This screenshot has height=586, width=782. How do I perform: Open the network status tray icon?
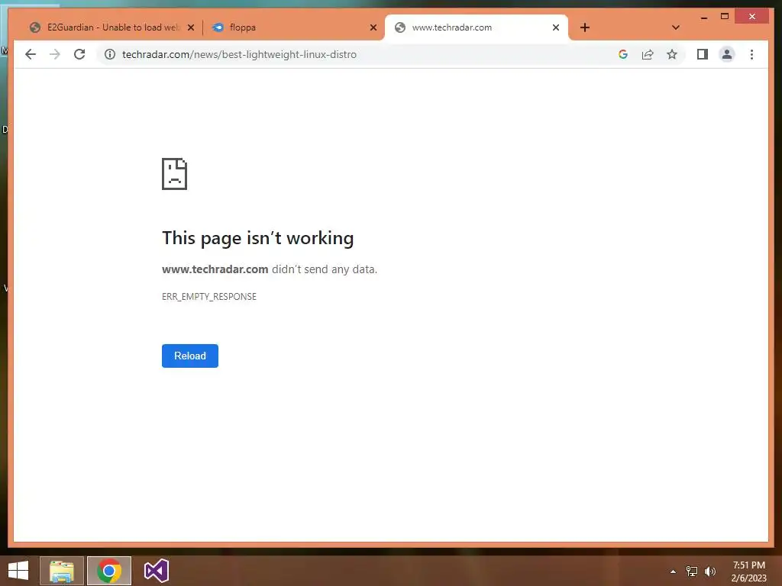coord(692,572)
